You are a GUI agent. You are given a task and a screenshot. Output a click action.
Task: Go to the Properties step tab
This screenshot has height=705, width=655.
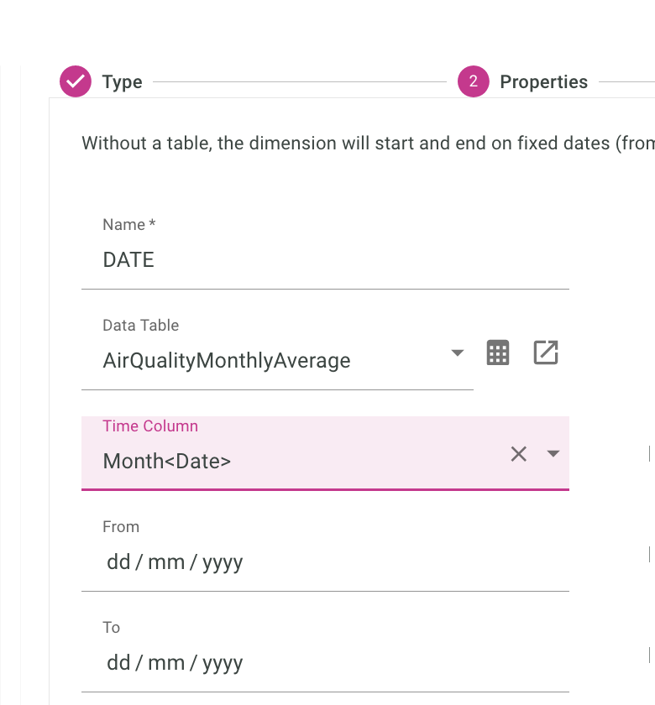[x=543, y=82]
